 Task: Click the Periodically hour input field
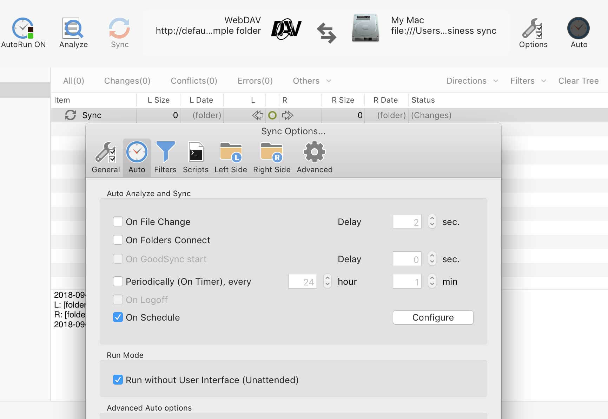303,282
